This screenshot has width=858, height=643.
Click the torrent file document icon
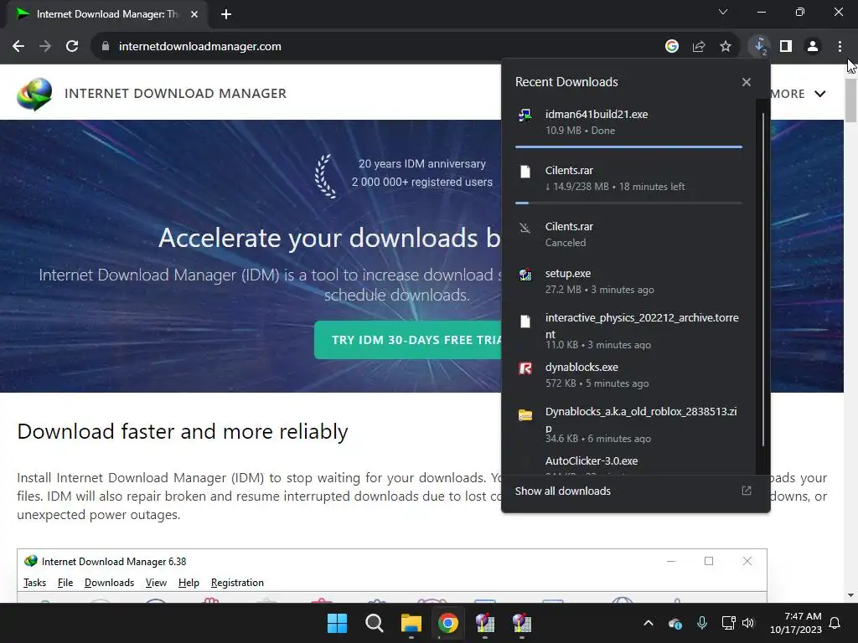click(525, 321)
